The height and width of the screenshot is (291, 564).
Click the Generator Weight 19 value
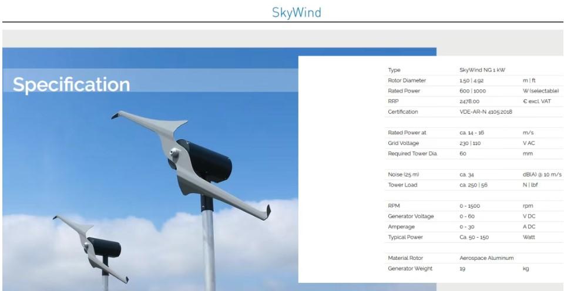point(462,269)
